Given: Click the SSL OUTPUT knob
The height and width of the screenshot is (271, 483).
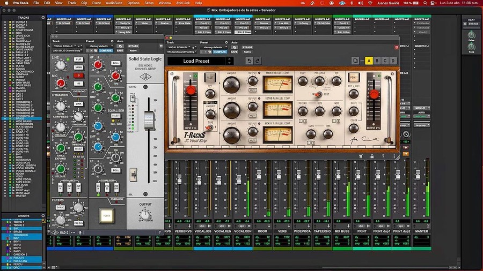Looking at the screenshot, I should click(145, 214).
